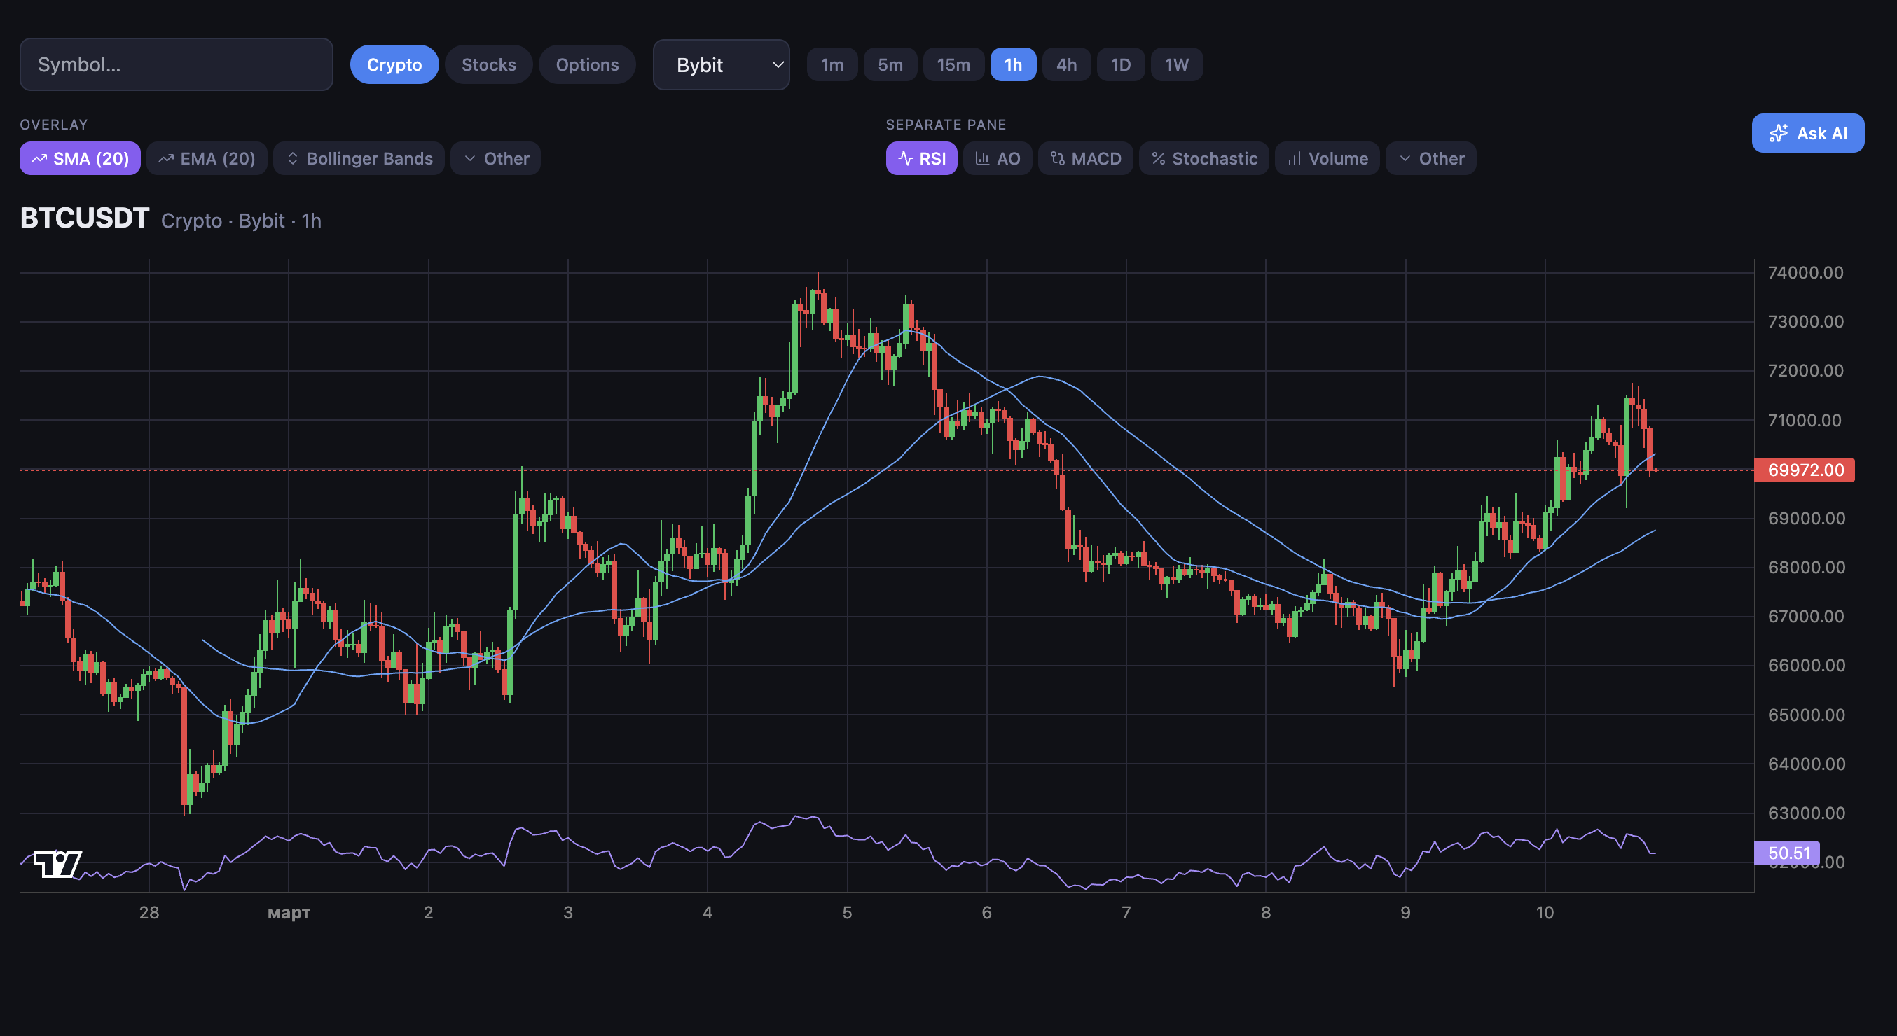
Task: Select the Options tab
Action: point(587,64)
